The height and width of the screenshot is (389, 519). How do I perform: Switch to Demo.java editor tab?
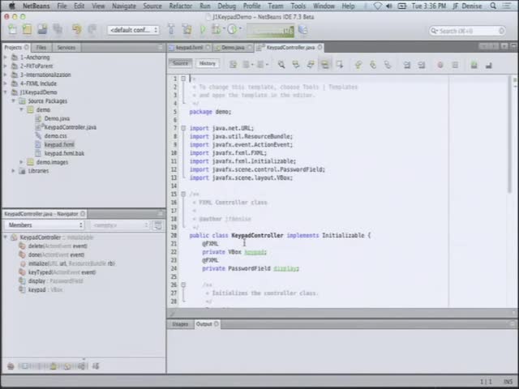(233, 48)
